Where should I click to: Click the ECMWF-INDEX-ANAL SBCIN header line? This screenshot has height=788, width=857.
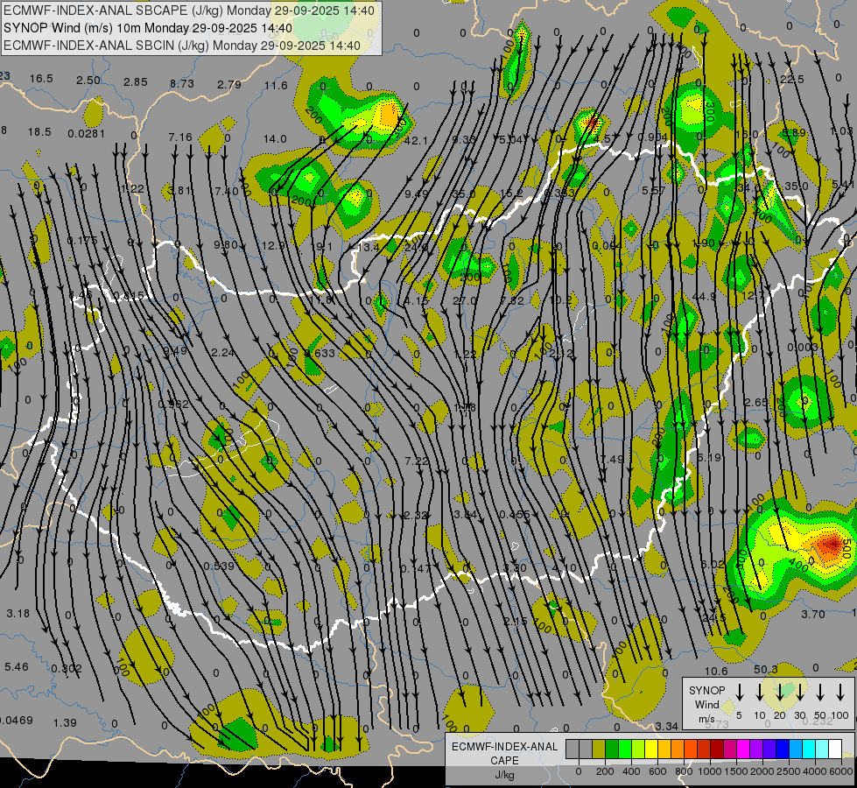[182, 46]
